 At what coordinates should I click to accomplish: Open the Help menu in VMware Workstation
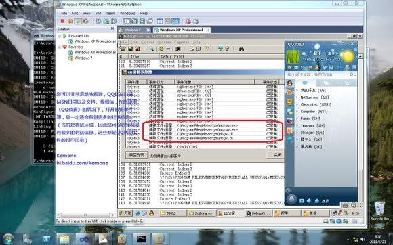coord(144,13)
